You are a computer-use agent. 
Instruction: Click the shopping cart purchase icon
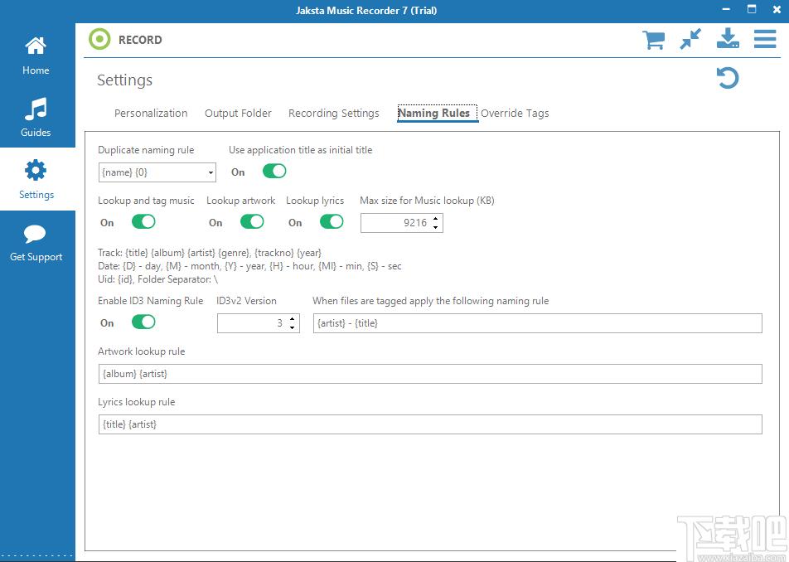point(653,39)
